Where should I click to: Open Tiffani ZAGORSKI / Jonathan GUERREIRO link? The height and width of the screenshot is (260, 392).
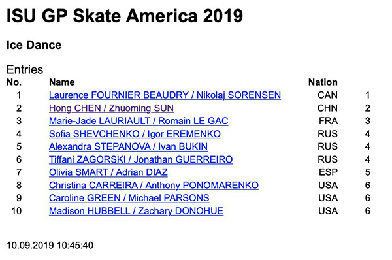tap(140, 159)
